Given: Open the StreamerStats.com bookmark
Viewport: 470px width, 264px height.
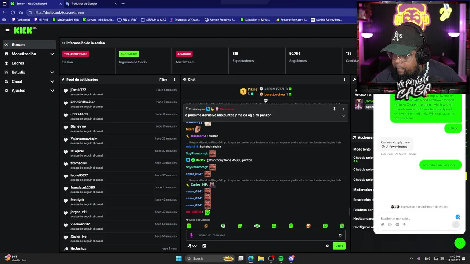Looking at the screenshot, I should click(291, 20).
